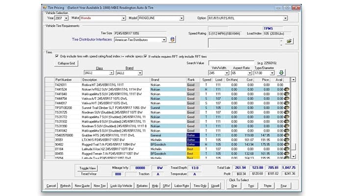
Task: Click the tire grid vertical scrollbar
Action: click(294, 118)
